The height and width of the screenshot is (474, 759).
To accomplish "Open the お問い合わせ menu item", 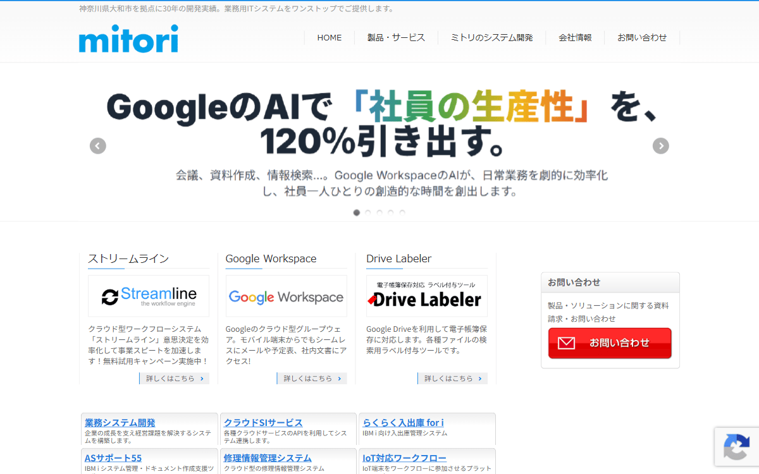I will click(x=642, y=38).
